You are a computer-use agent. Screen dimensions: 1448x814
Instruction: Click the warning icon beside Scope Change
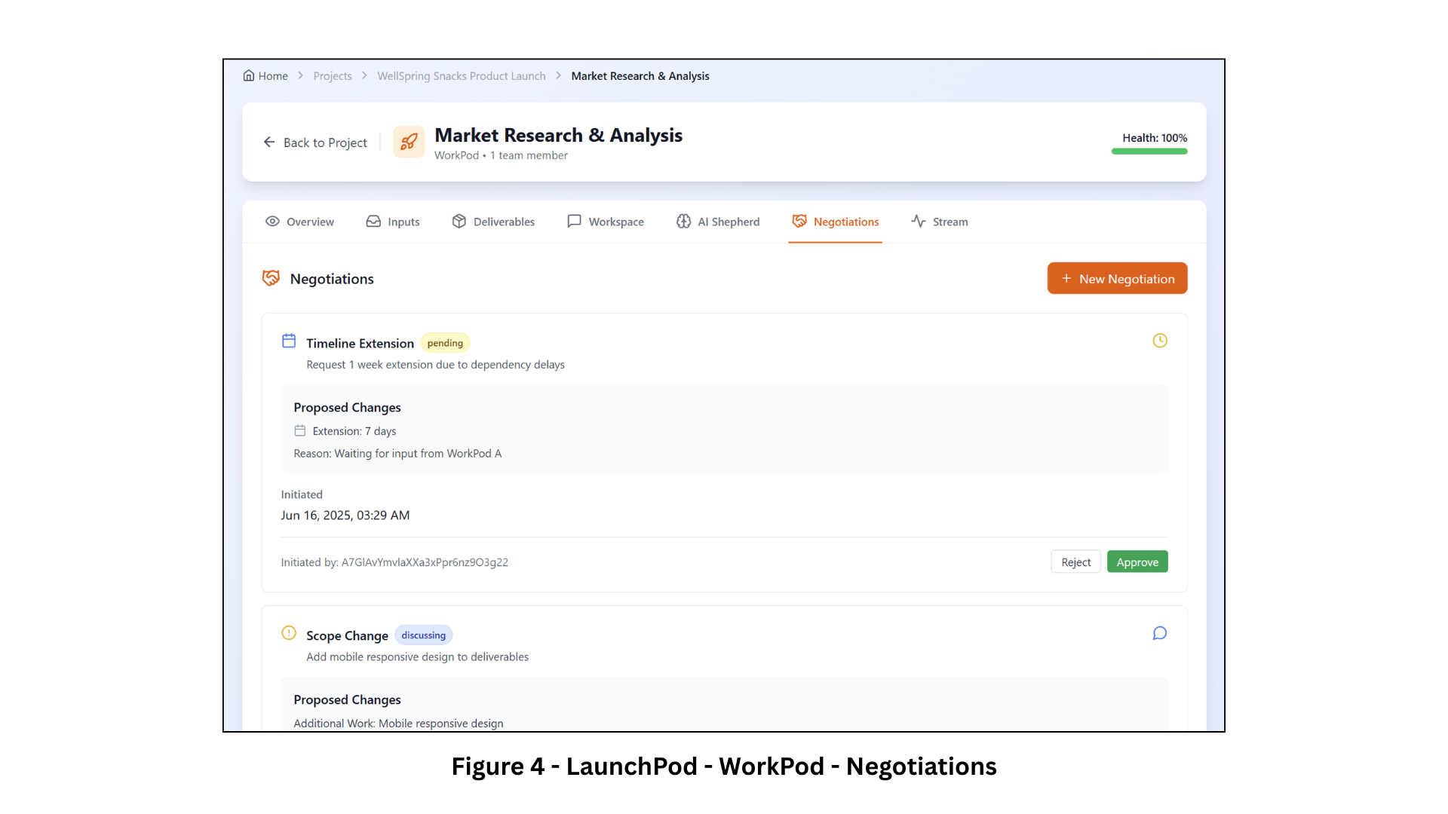[x=289, y=633]
